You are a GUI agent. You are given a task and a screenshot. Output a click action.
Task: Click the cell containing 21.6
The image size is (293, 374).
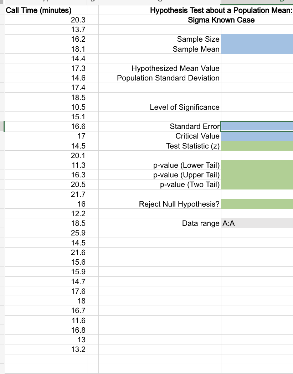tap(46, 252)
